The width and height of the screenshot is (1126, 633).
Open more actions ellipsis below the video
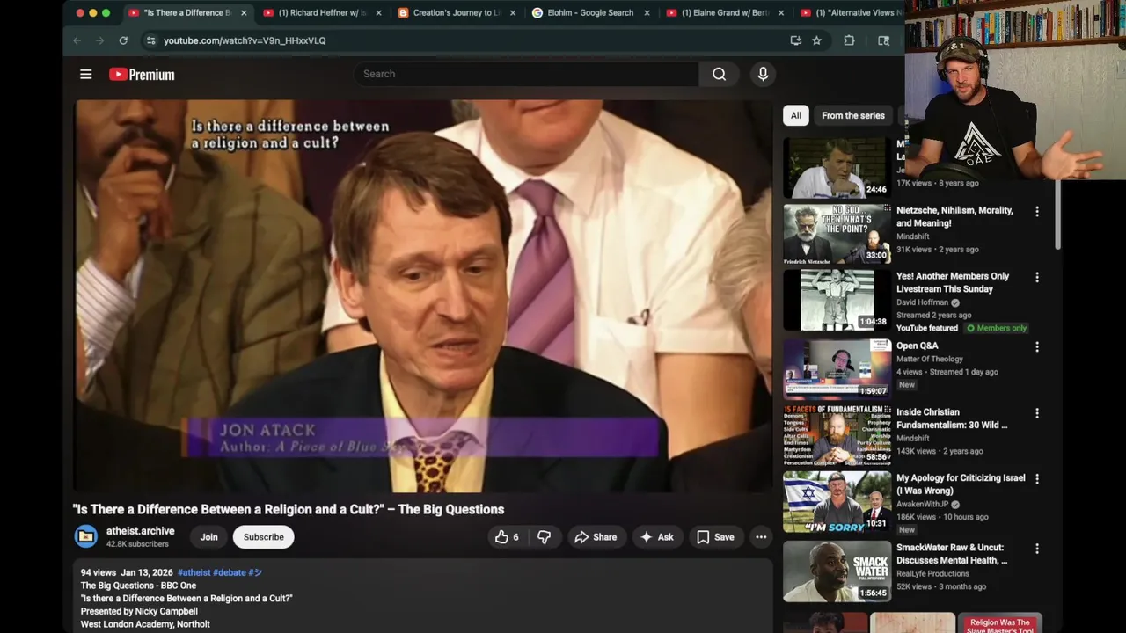pyautogui.click(x=761, y=537)
